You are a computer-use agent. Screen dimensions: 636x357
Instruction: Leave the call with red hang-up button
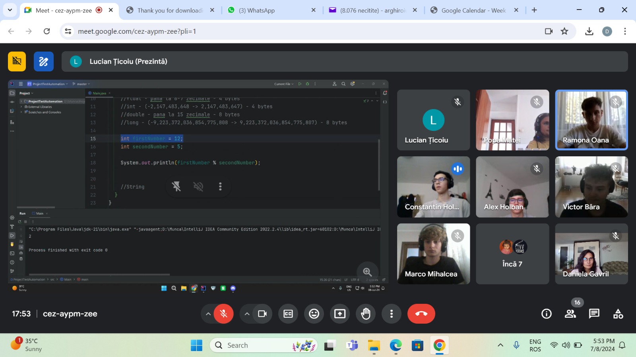coord(421,314)
